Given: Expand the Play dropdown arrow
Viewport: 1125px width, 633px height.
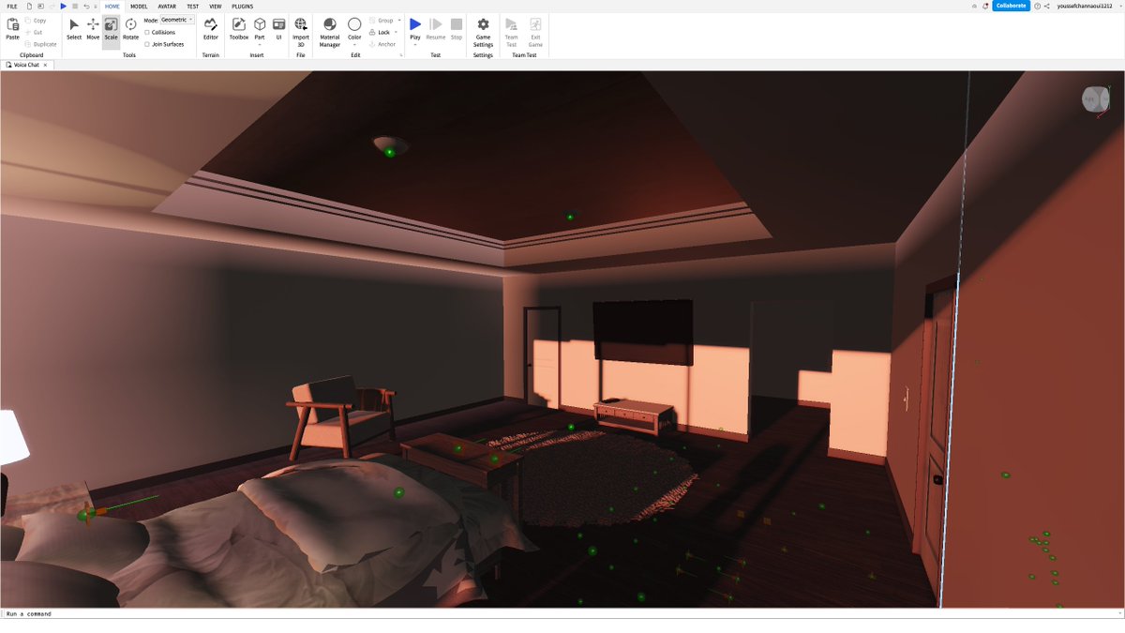Looking at the screenshot, I should (415, 44).
